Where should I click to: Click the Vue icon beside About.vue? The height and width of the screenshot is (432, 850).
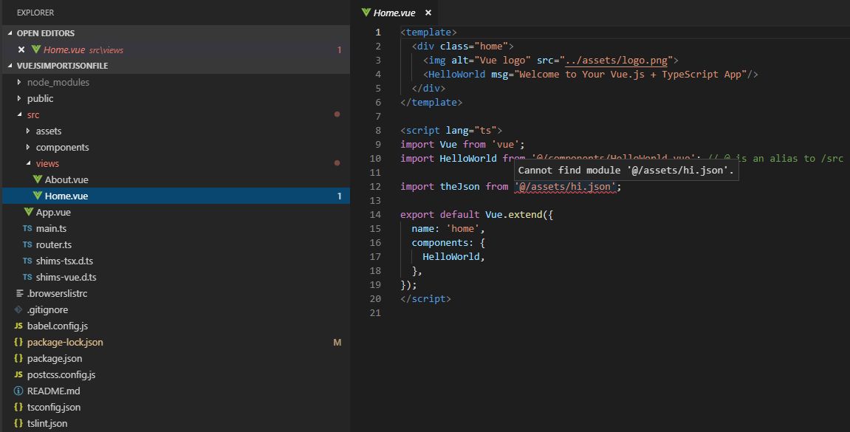coord(38,179)
